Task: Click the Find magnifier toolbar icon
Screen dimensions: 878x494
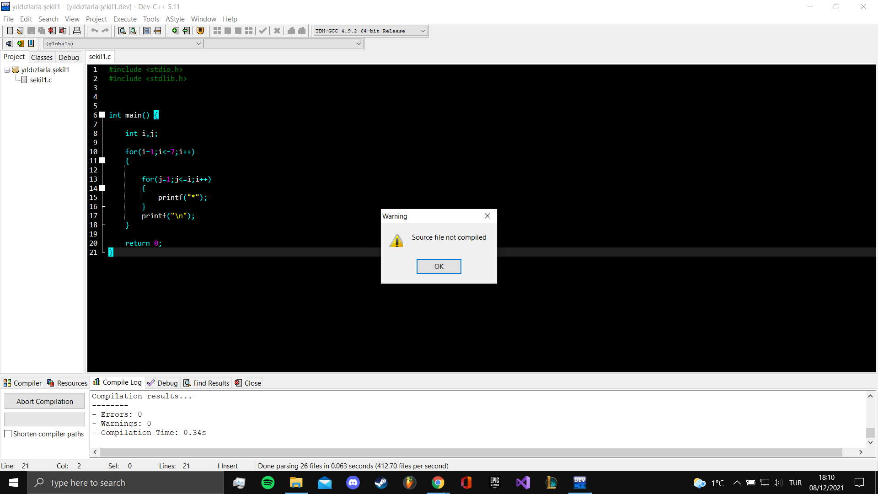Action: pyautogui.click(x=122, y=31)
